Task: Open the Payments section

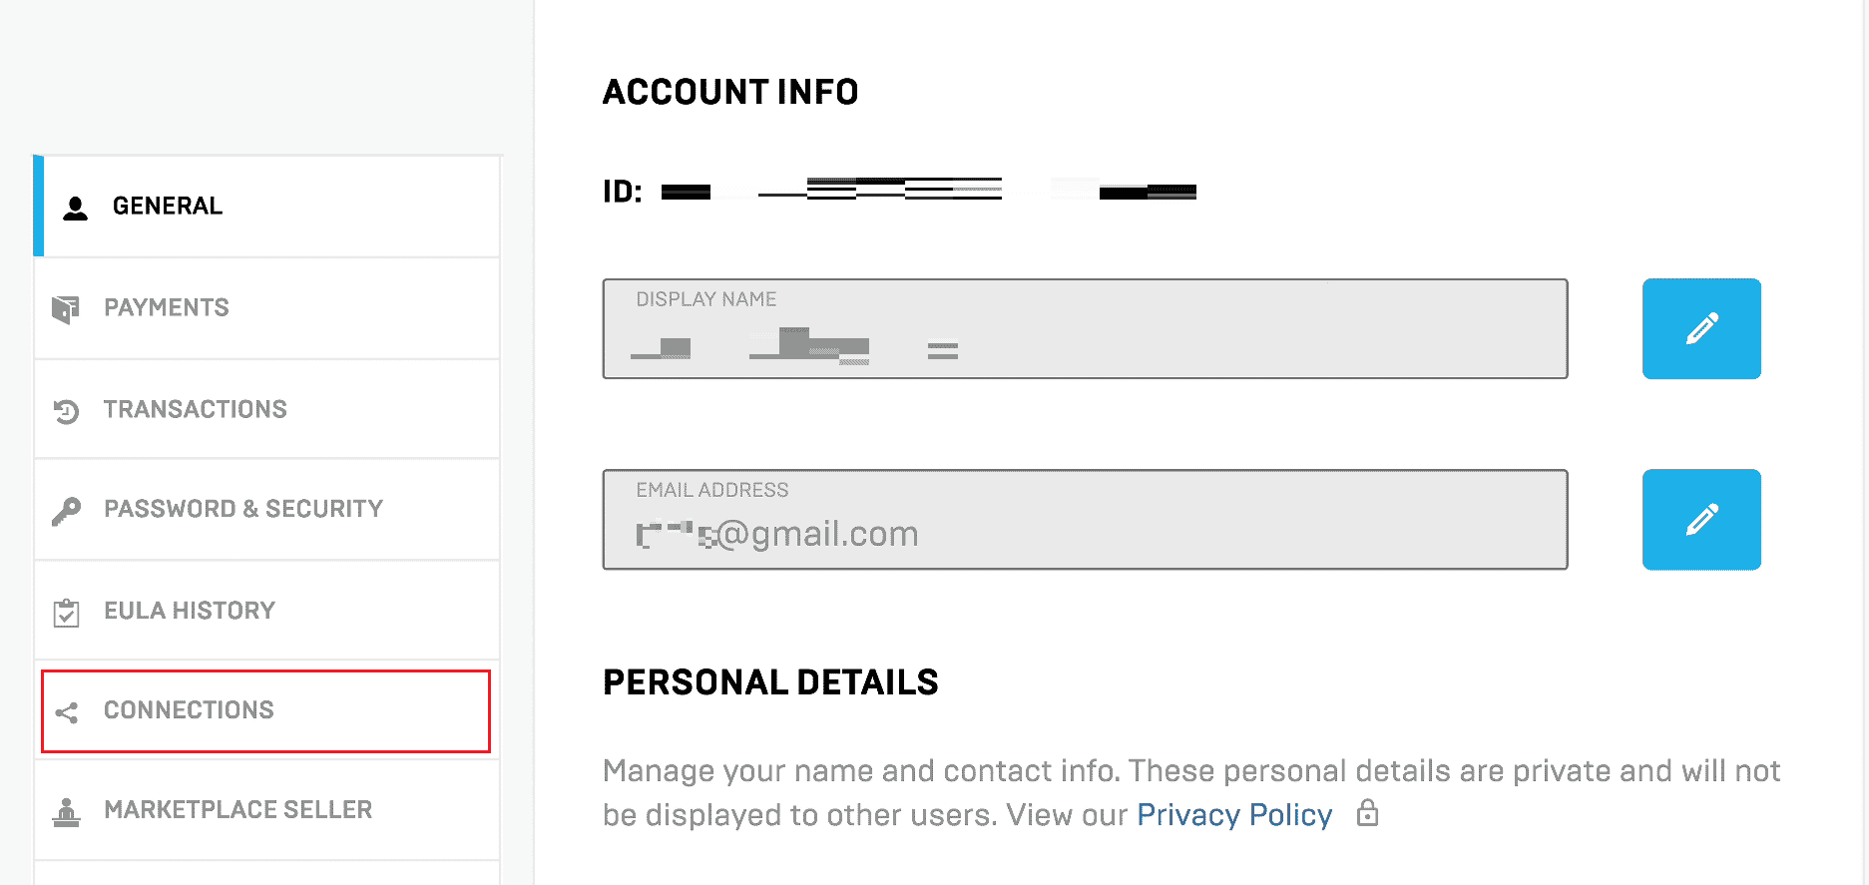Action: tap(167, 308)
